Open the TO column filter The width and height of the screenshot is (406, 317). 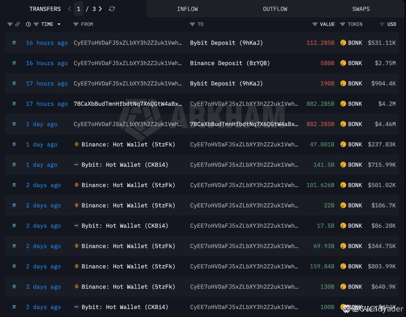(192, 24)
